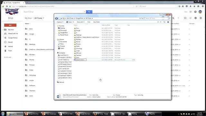Image resolution: width=206 pixels, height=116 pixels.
Task: Select the Schoology folder in Explorer
Action: tap(79, 49)
